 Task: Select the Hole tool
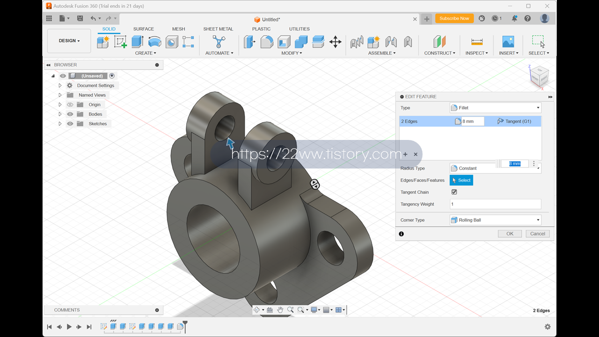click(172, 42)
